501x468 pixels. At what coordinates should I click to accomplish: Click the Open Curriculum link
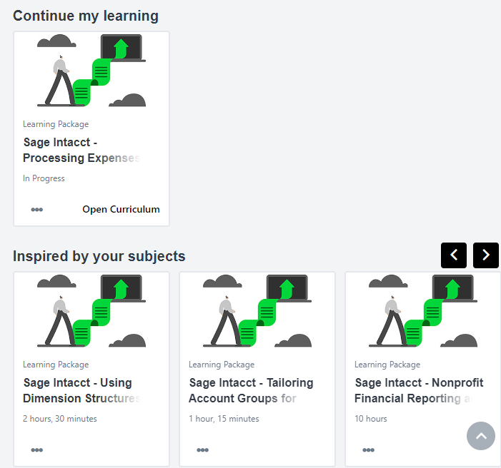[121, 210]
